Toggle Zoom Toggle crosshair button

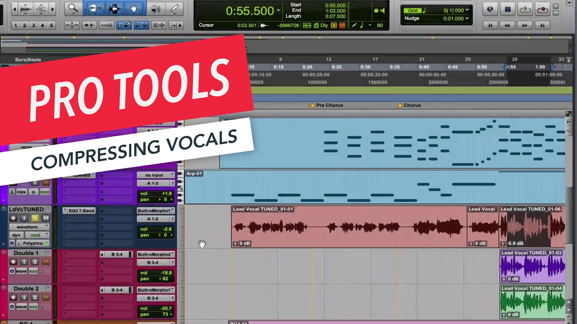coord(72,25)
